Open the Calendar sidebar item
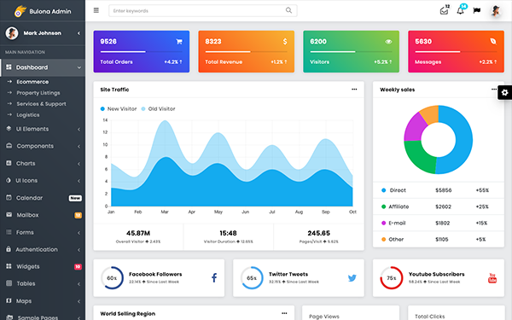 tap(43, 198)
